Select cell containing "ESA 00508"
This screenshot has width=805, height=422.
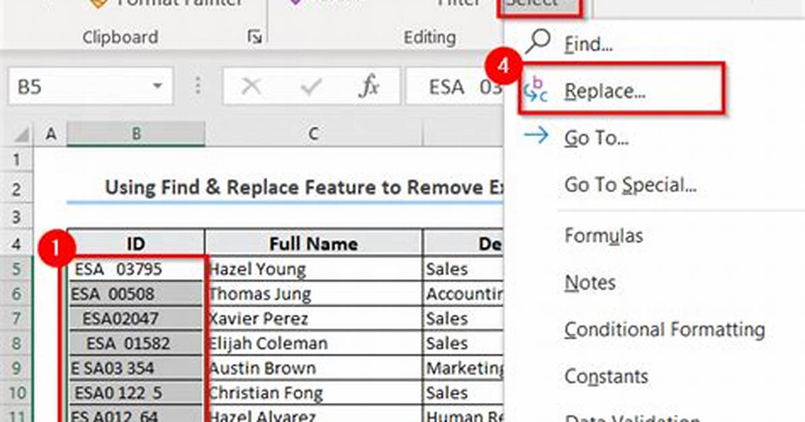136,294
